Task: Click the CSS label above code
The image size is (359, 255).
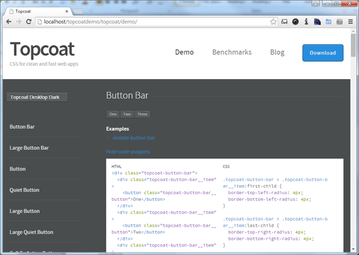Action: pos(226,167)
